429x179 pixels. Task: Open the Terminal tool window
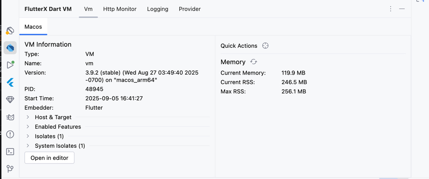10,152
